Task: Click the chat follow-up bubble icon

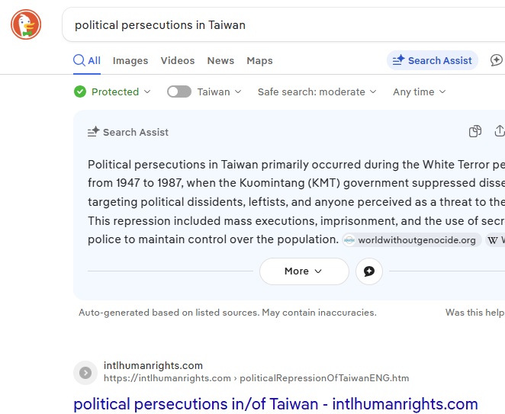Action: click(369, 271)
